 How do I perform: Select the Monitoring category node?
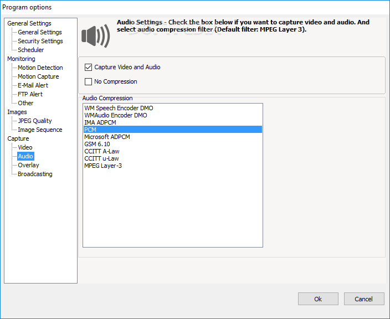point(21,59)
